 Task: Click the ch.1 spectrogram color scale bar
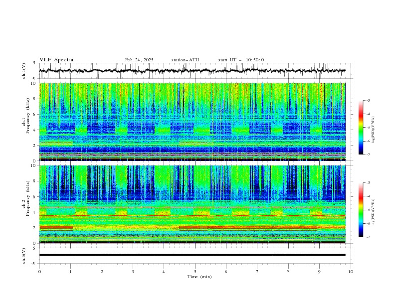(361, 128)
